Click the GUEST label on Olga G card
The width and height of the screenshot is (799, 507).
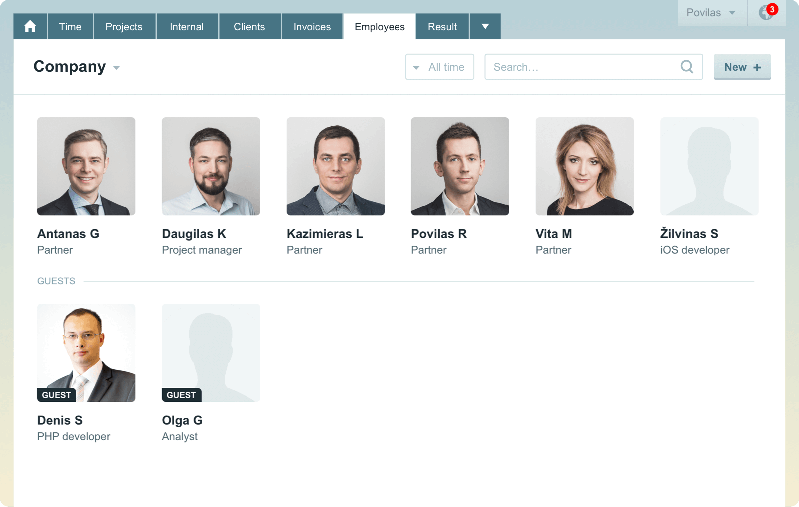[x=181, y=395]
